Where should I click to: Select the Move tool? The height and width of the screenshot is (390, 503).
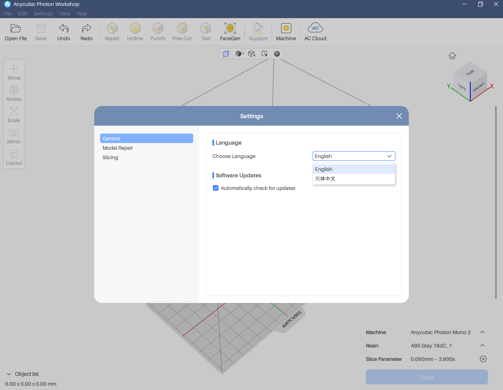(14, 72)
